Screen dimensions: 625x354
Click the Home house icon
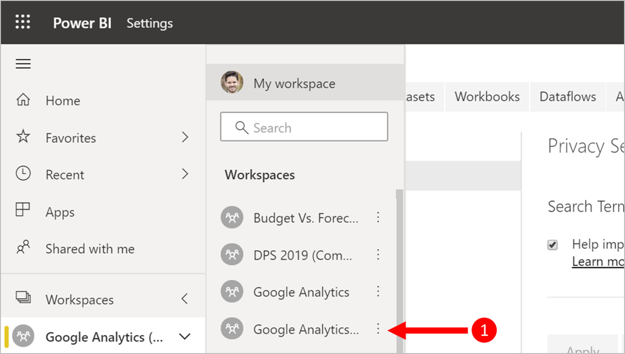(x=23, y=100)
